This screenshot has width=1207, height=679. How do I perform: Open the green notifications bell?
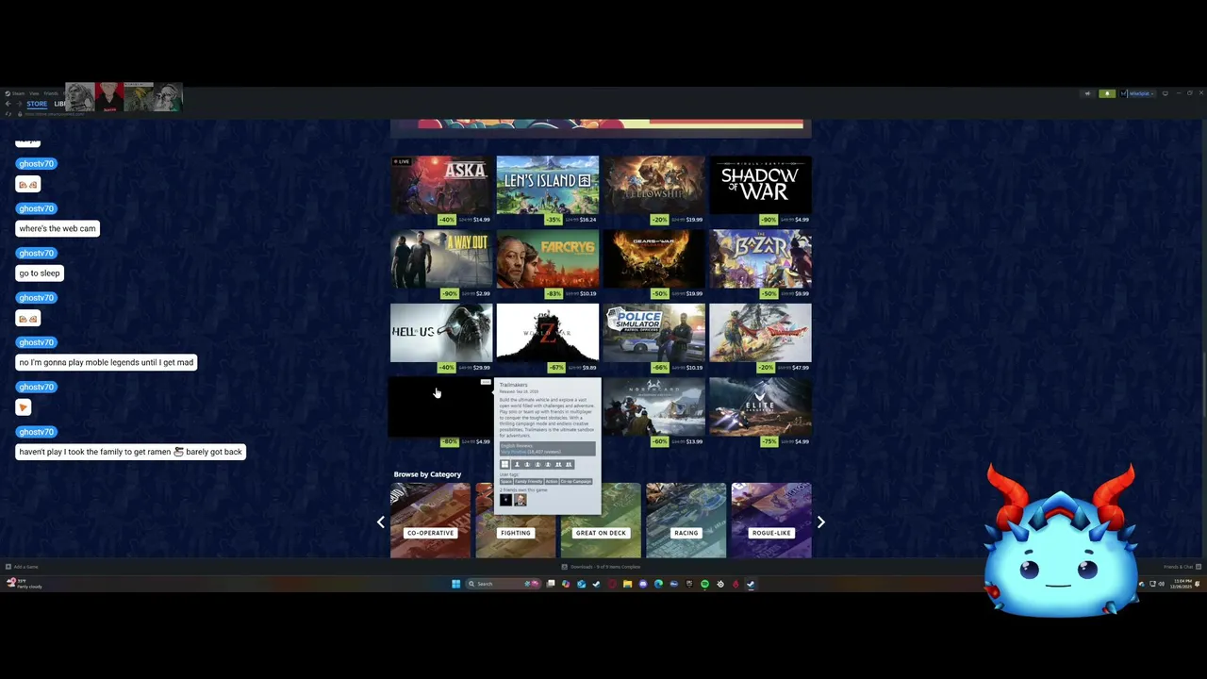(x=1107, y=93)
